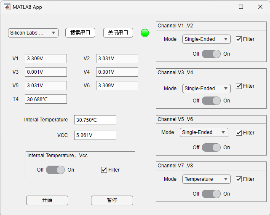
Task: Toggle the Internal Temperature, Vcc switch
Action: tap(55, 170)
